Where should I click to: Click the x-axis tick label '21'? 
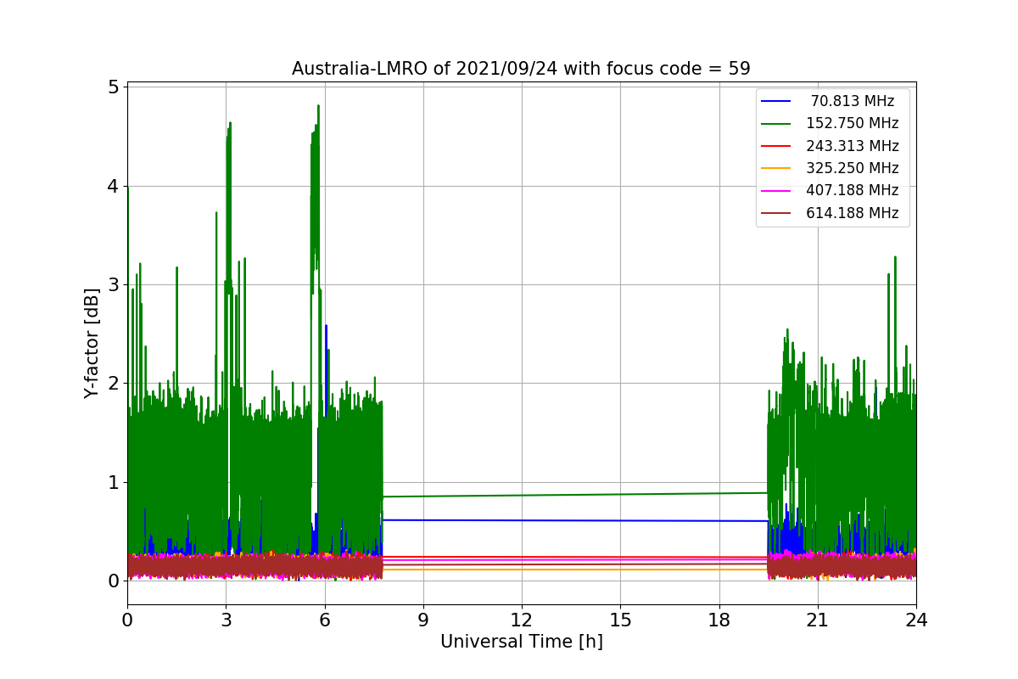818,620
